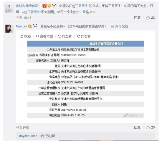The image size is (162, 144).
Task: Click timestamp 47分钟前
Action: [x=22, y=127]
